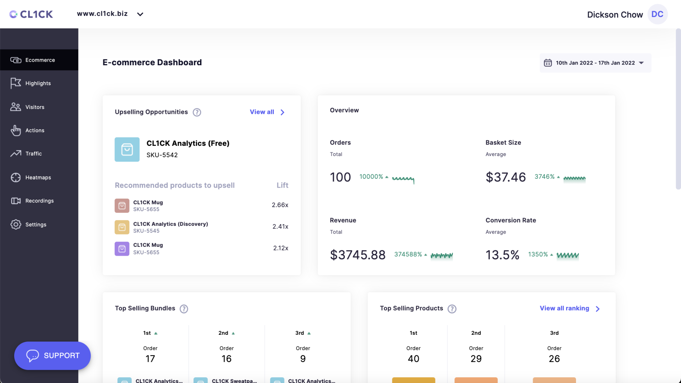Click the CL1CK Analytics (Free) product thumbnail
The height and width of the screenshot is (383, 681).
pos(127,149)
